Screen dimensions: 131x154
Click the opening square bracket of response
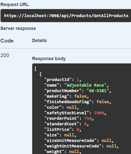[35, 69]
